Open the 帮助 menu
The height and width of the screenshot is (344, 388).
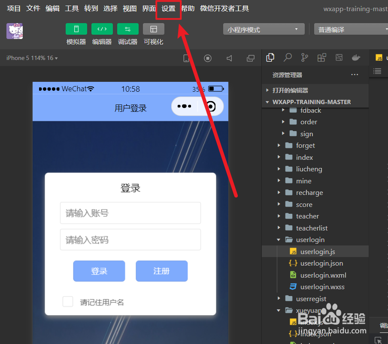point(188,9)
